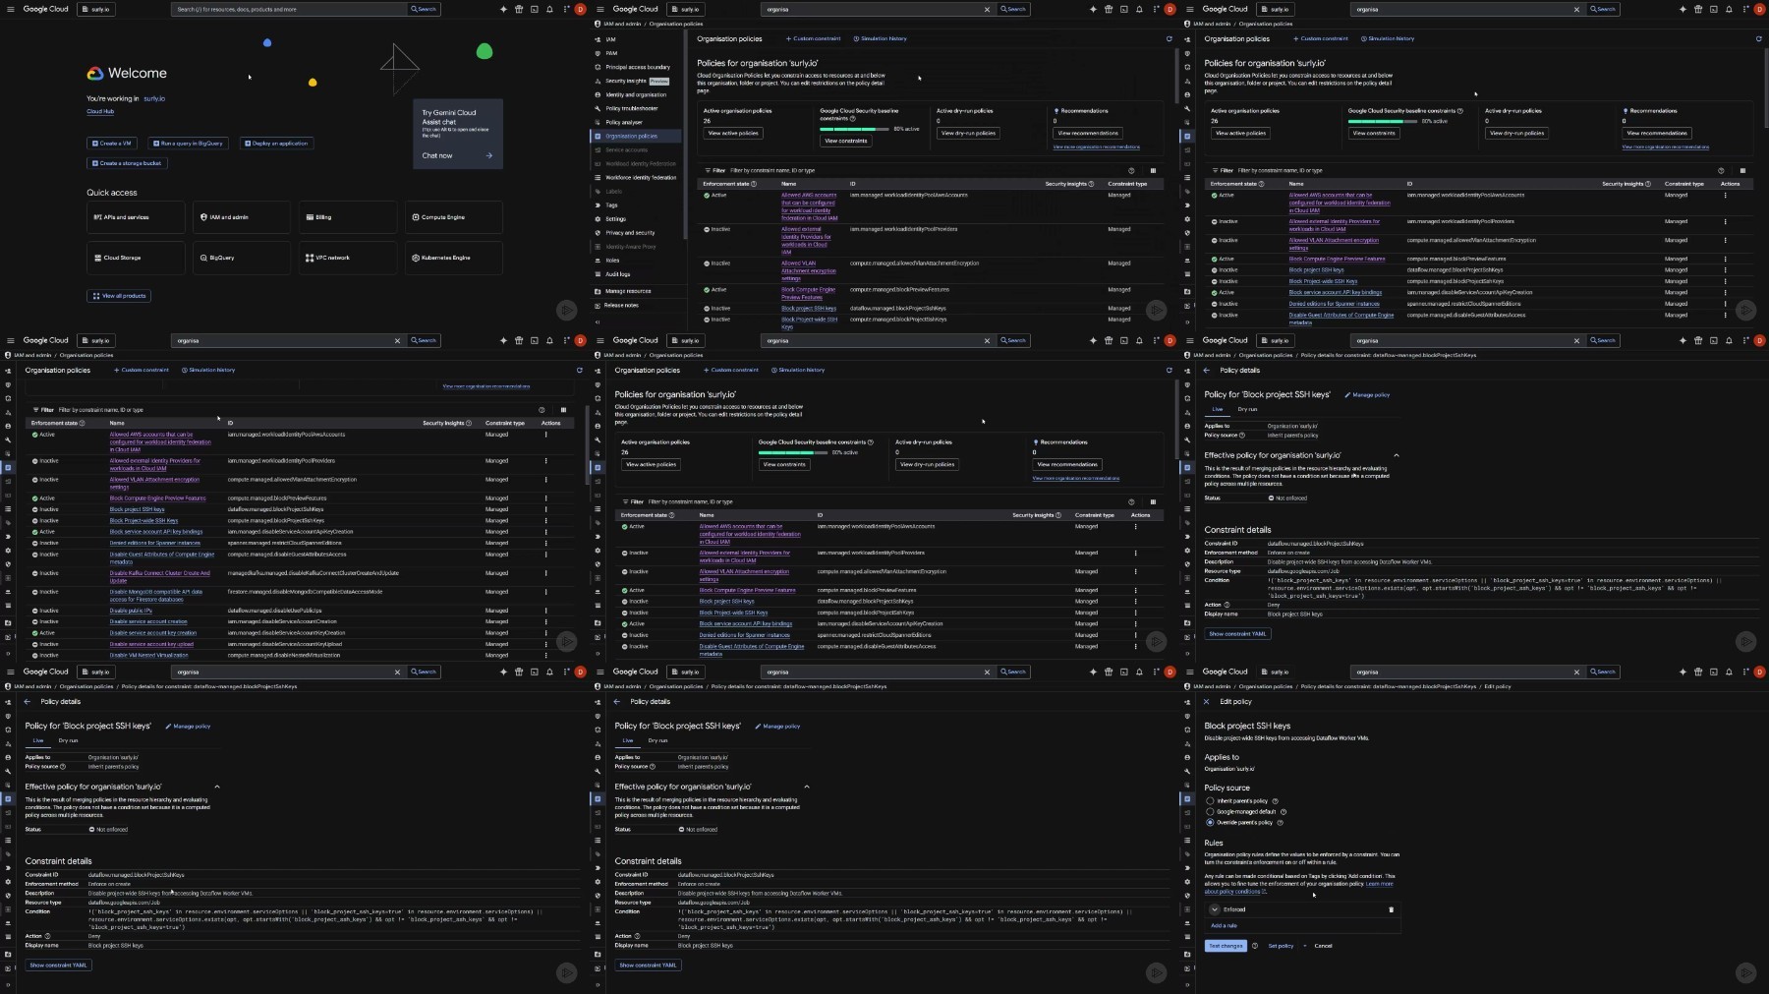Screen dimensions: 1769x994
Task: Click the Google Cloud logo on the Welcome page
Action: (46, 9)
